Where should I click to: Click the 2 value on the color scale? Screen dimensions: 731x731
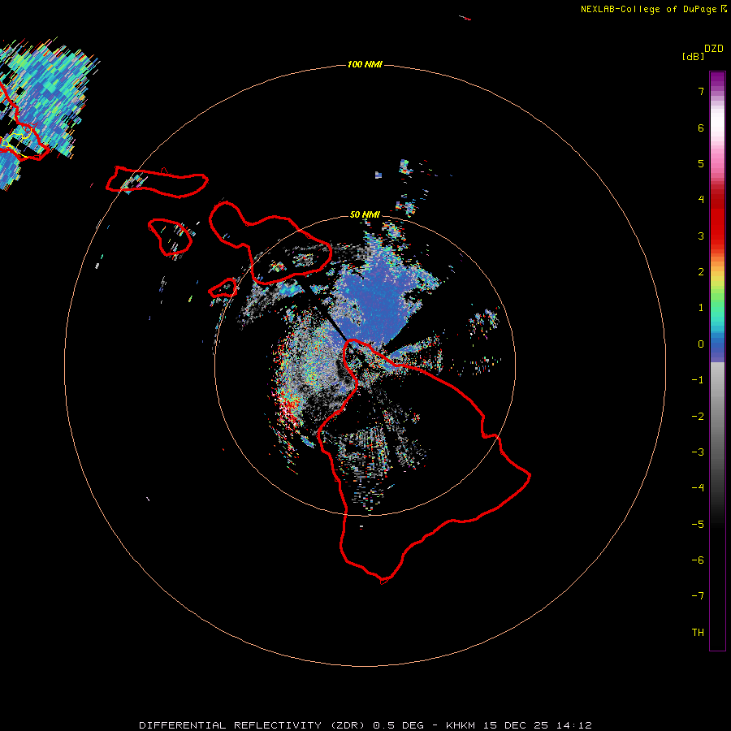(701, 272)
